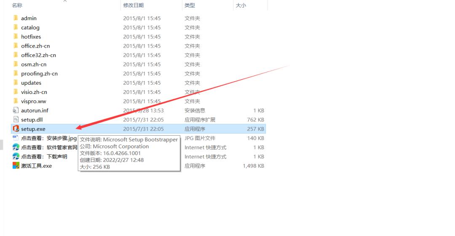Click the catalog folder icon

(x=16, y=27)
